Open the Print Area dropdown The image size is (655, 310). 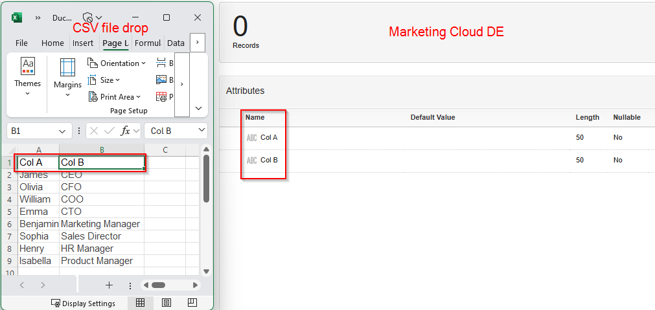point(115,97)
